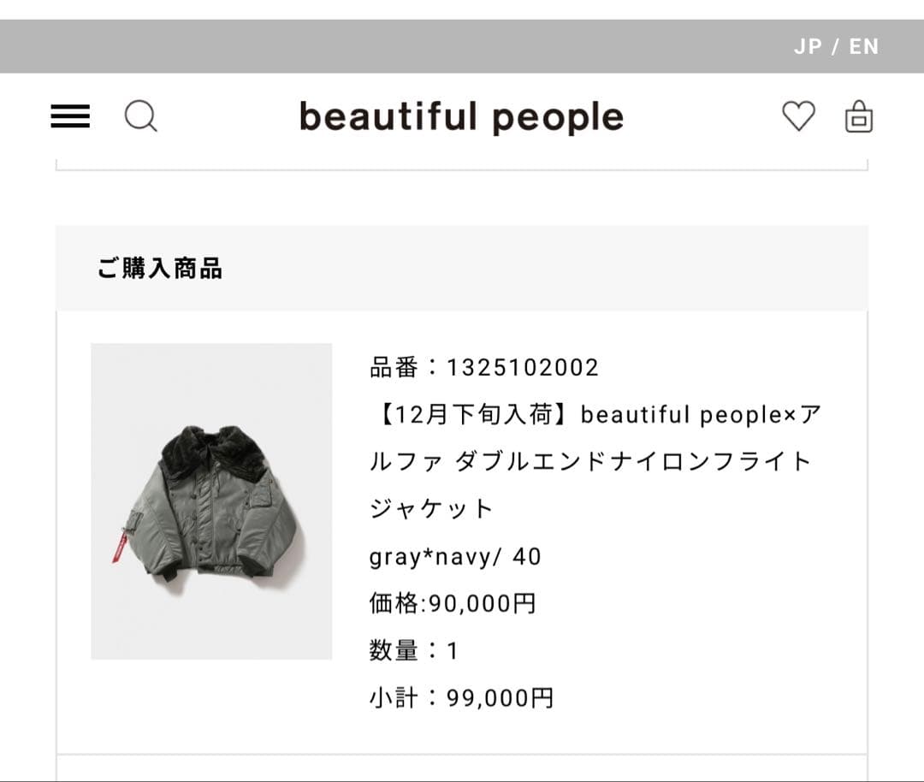The width and height of the screenshot is (924, 782).
Task: Switch language to EN
Action: [x=864, y=47]
